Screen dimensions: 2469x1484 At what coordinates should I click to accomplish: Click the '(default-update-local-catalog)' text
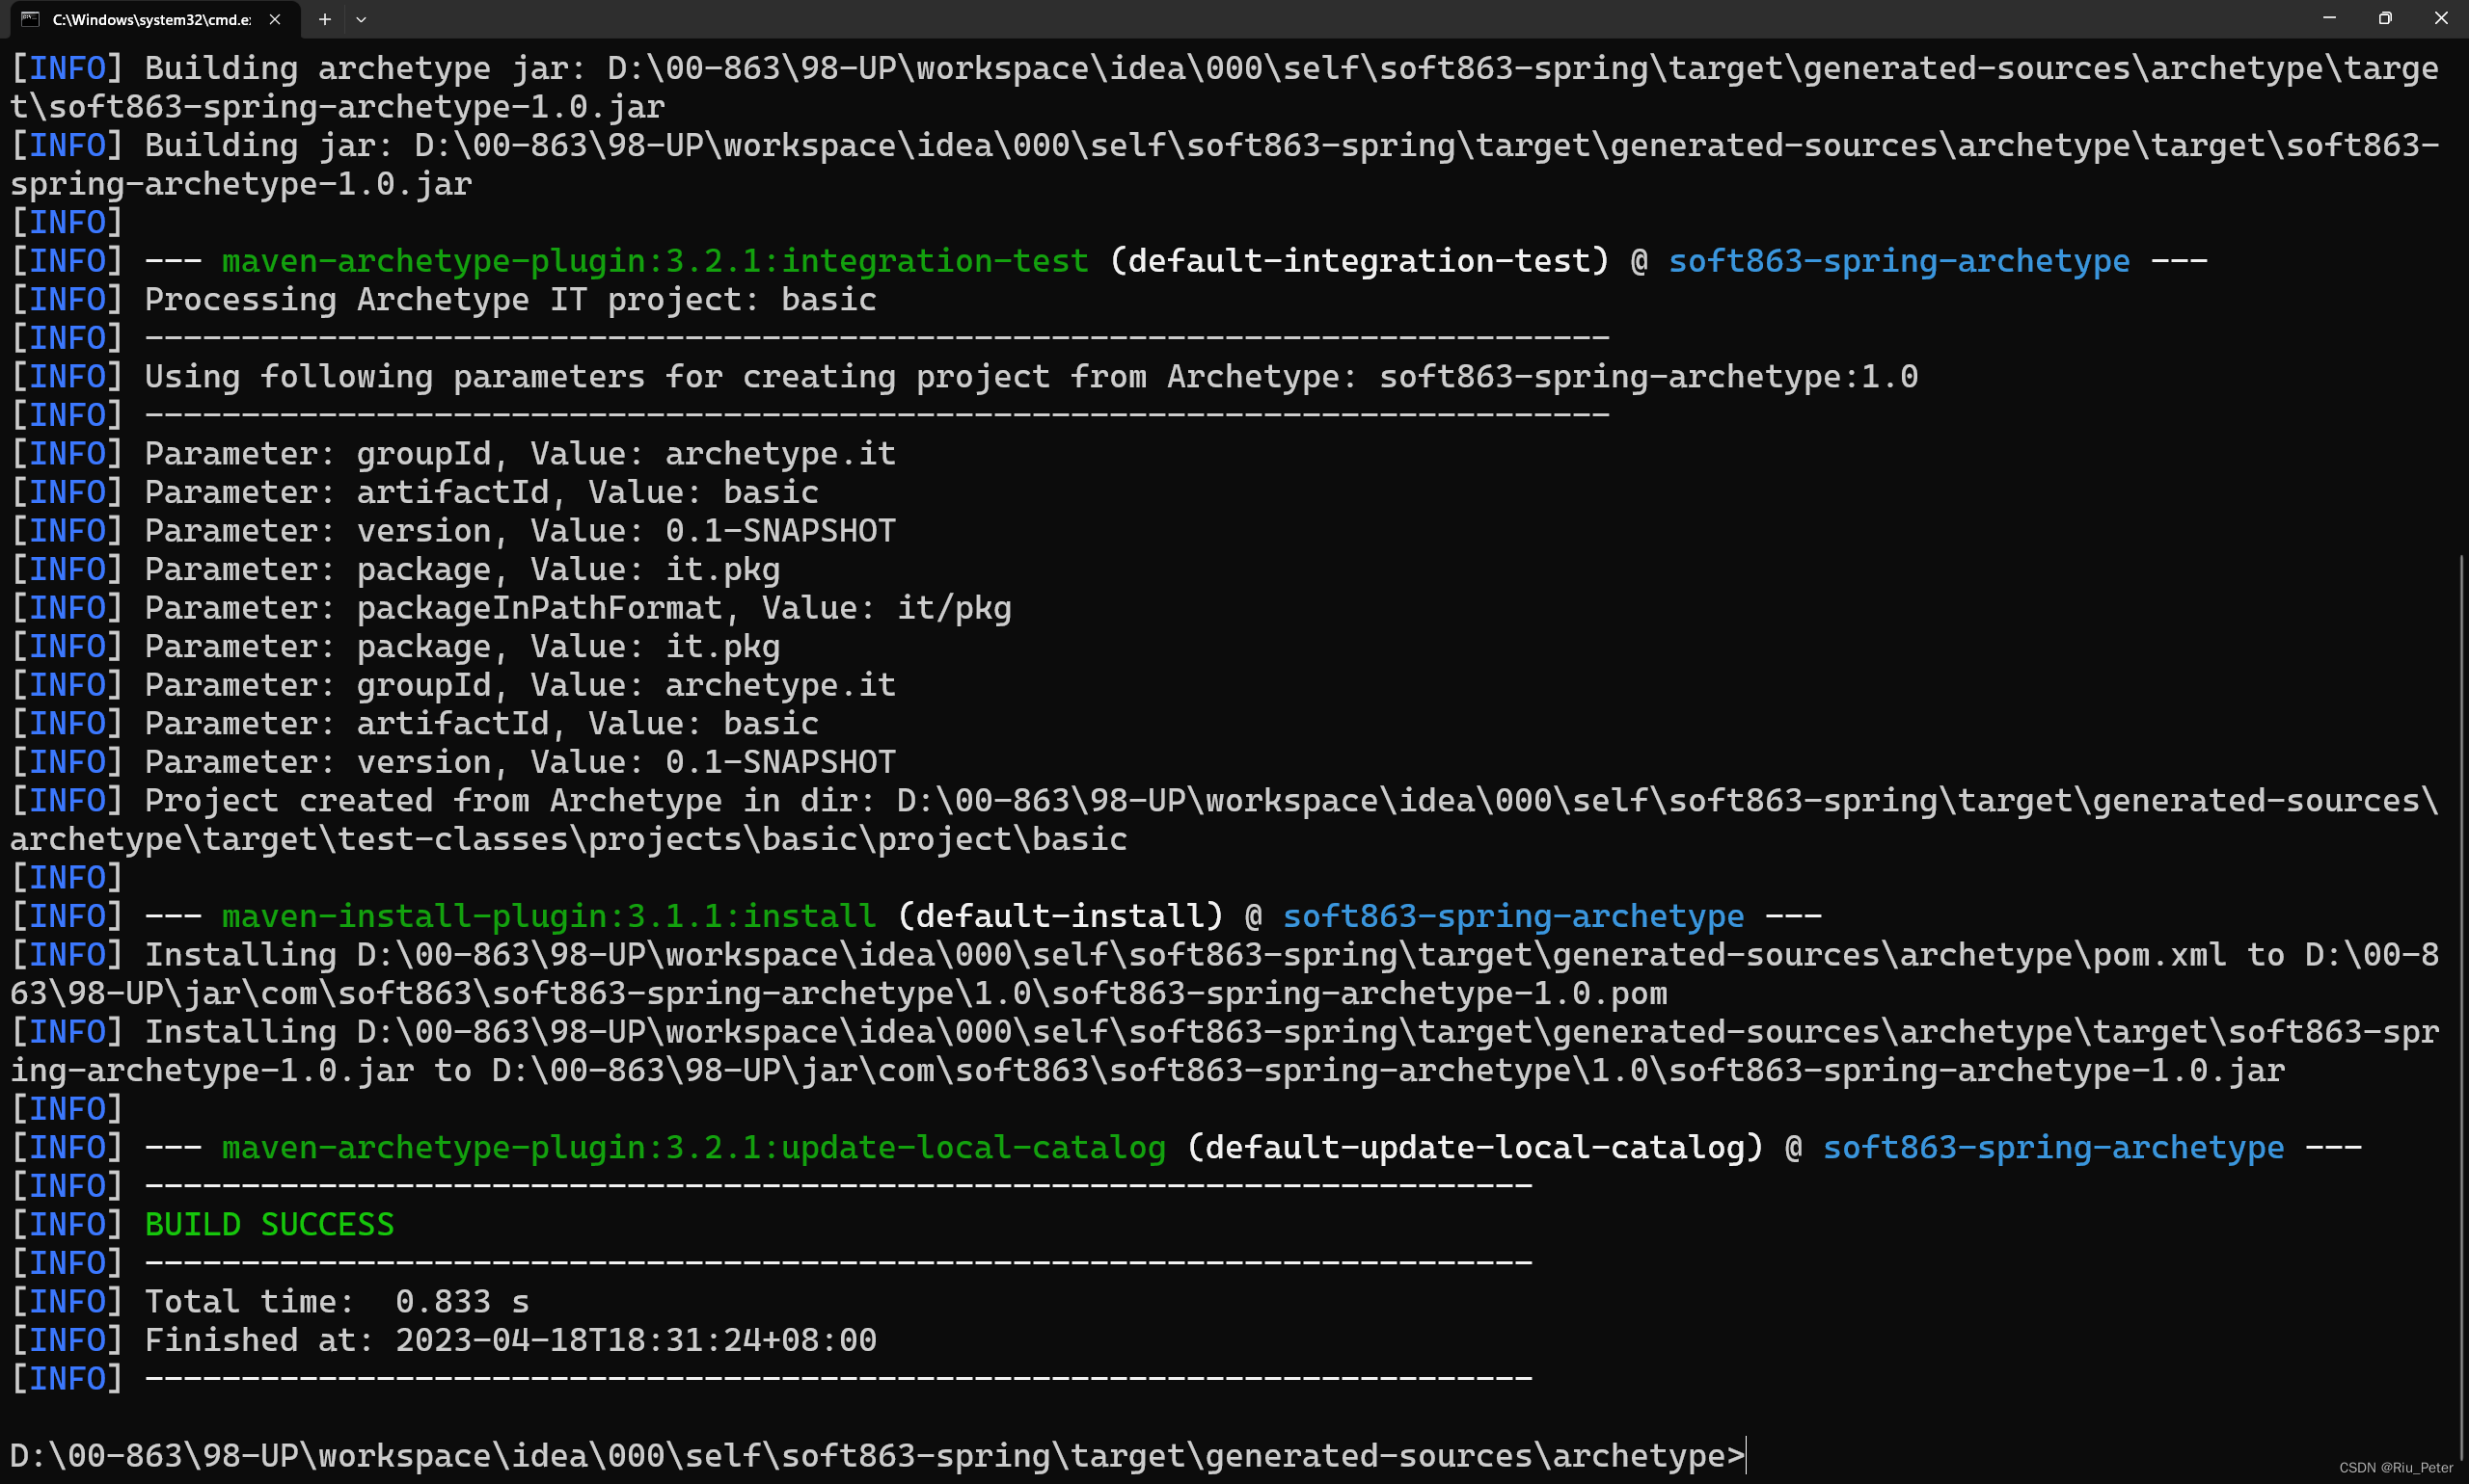click(x=1476, y=1147)
